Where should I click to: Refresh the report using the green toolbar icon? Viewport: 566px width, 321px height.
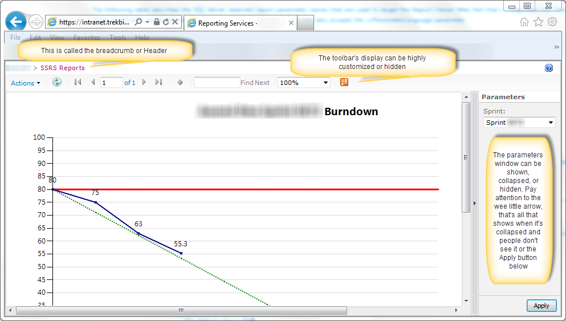57,83
